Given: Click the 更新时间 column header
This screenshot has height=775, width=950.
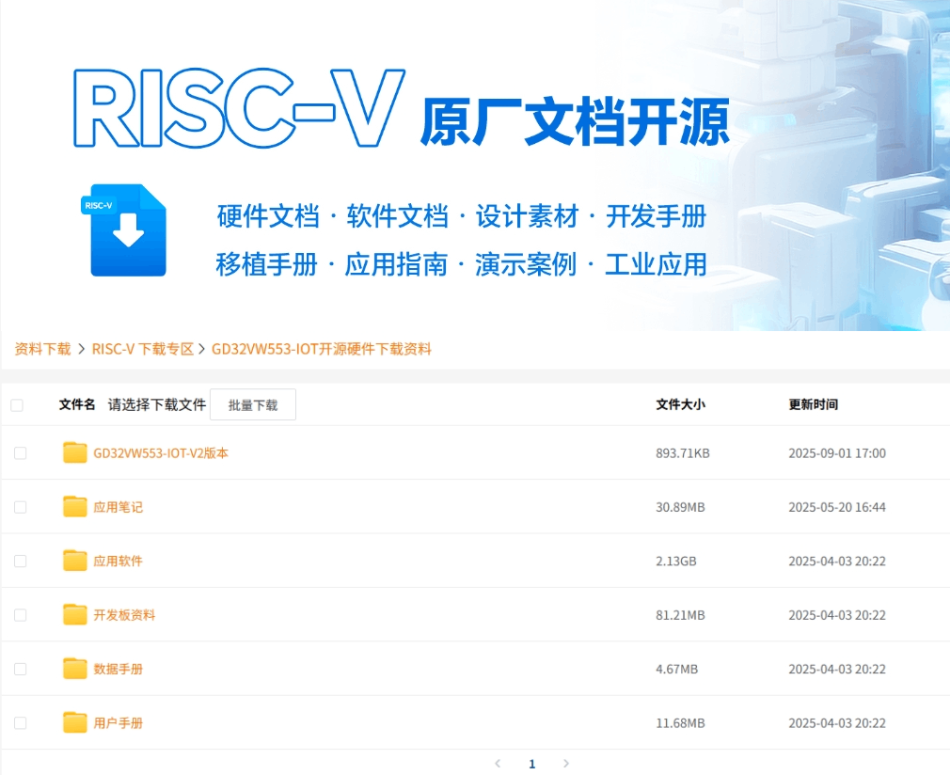Looking at the screenshot, I should tap(813, 404).
